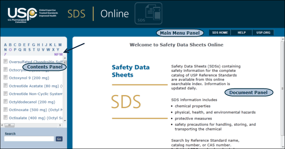Open the Octreotide Non-Cyclic System entry
This screenshot has width=285, height=149.
click(x=36, y=94)
